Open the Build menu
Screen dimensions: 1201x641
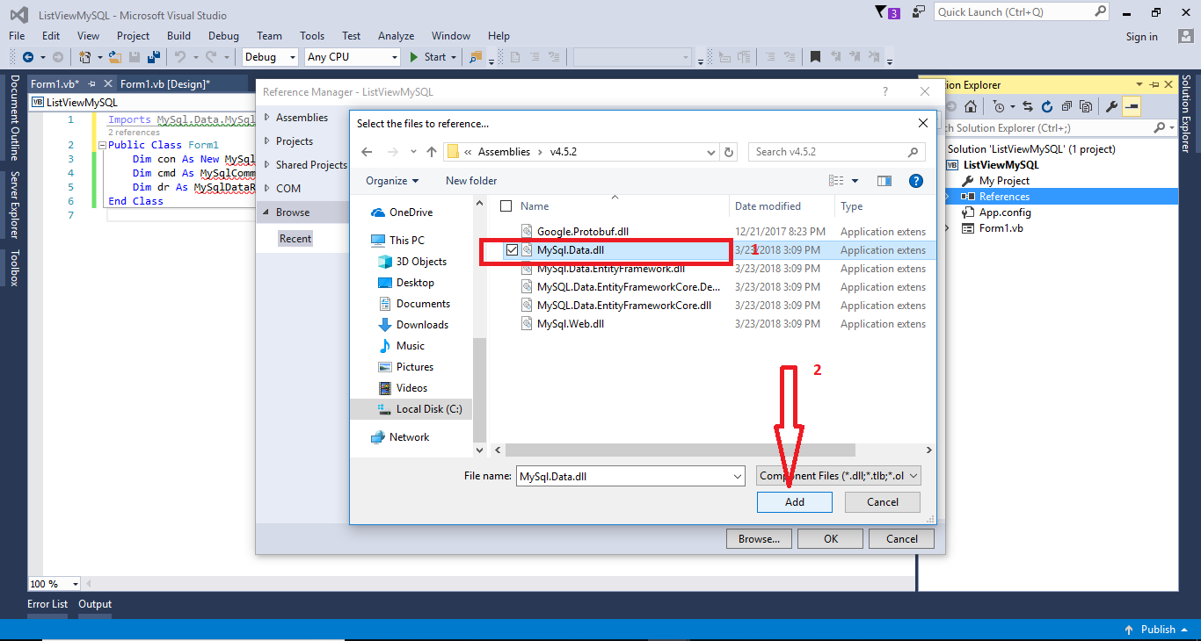[178, 36]
